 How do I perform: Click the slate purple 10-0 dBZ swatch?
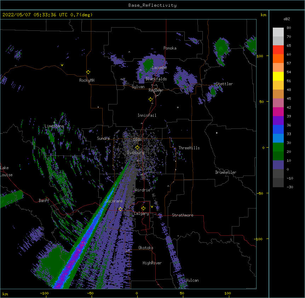(x=278, y=165)
